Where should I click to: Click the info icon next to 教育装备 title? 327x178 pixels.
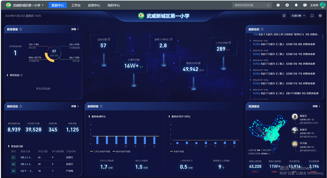[x=21, y=29]
